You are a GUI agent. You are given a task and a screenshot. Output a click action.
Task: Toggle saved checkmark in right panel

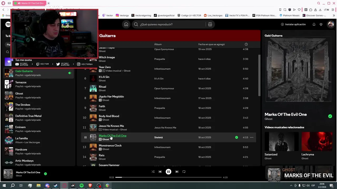330,116
